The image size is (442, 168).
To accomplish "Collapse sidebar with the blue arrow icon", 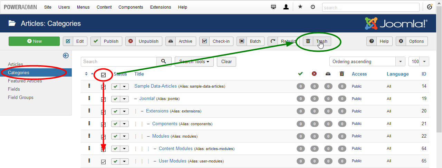I will [66, 56].
